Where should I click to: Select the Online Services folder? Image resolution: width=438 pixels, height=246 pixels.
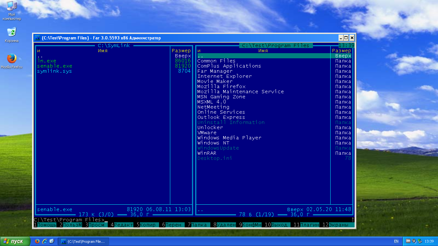tap(222, 112)
